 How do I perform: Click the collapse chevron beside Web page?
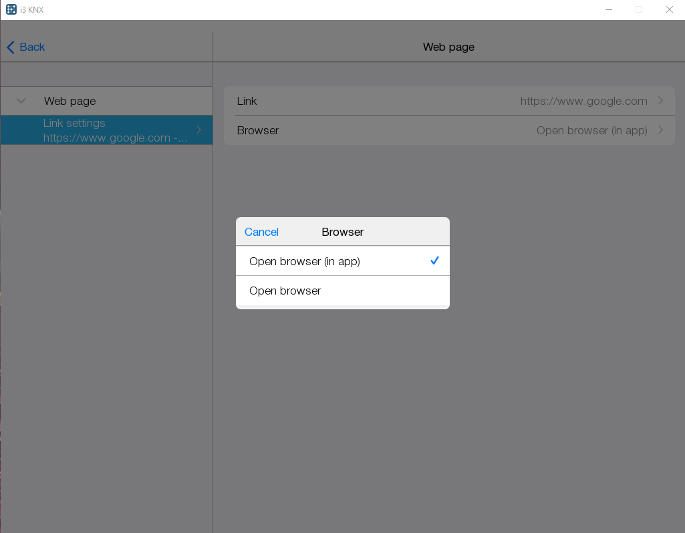point(21,100)
